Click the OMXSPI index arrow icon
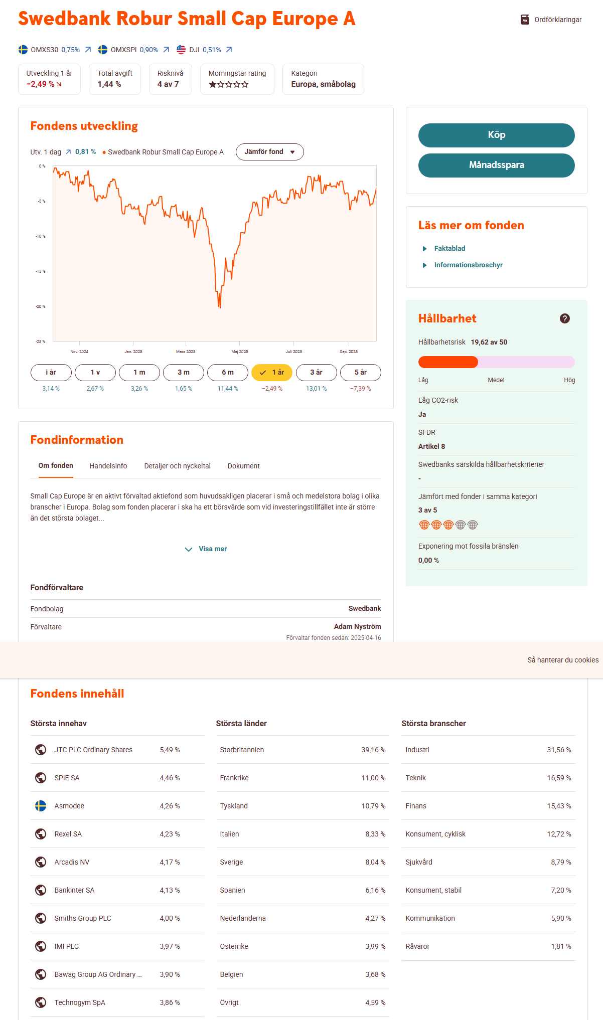The width and height of the screenshot is (603, 1020). 166,50
